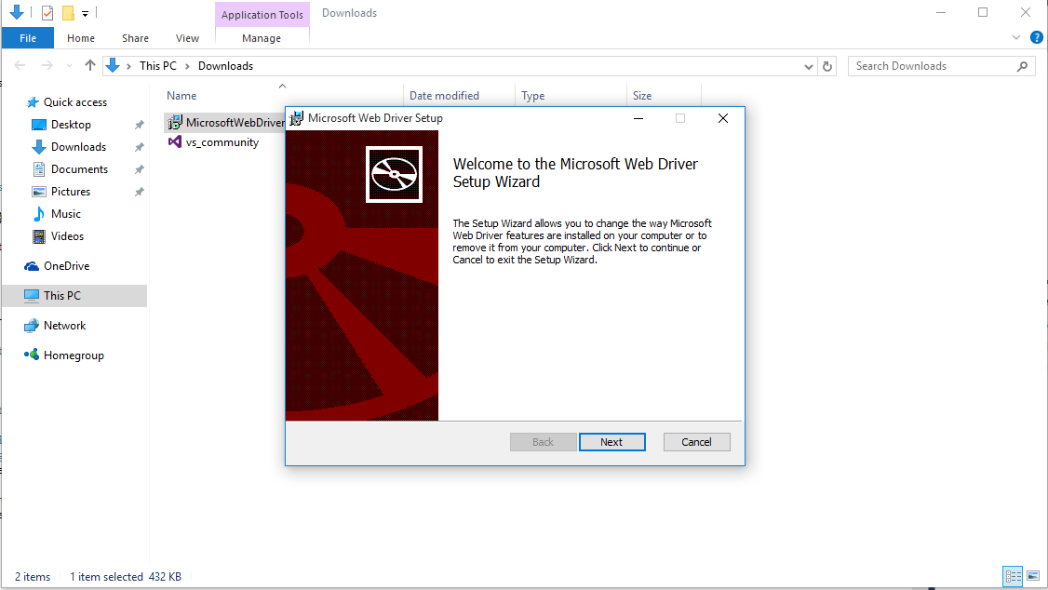Image resolution: width=1048 pixels, height=590 pixels.
Task: Open recent locations dropdown arrow
Action: tap(69, 65)
